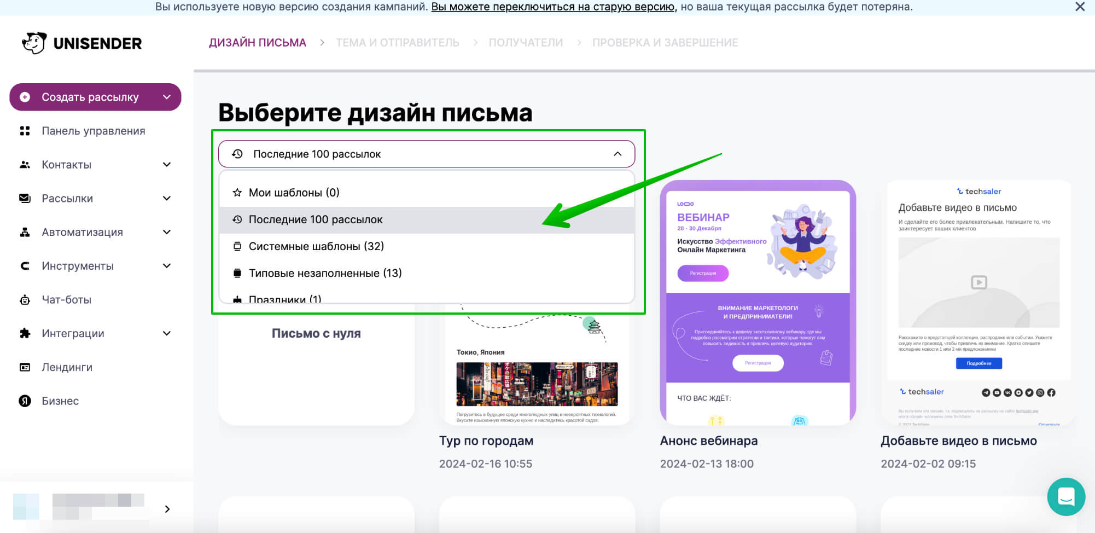Open the Получатели step

click(526, 42)
